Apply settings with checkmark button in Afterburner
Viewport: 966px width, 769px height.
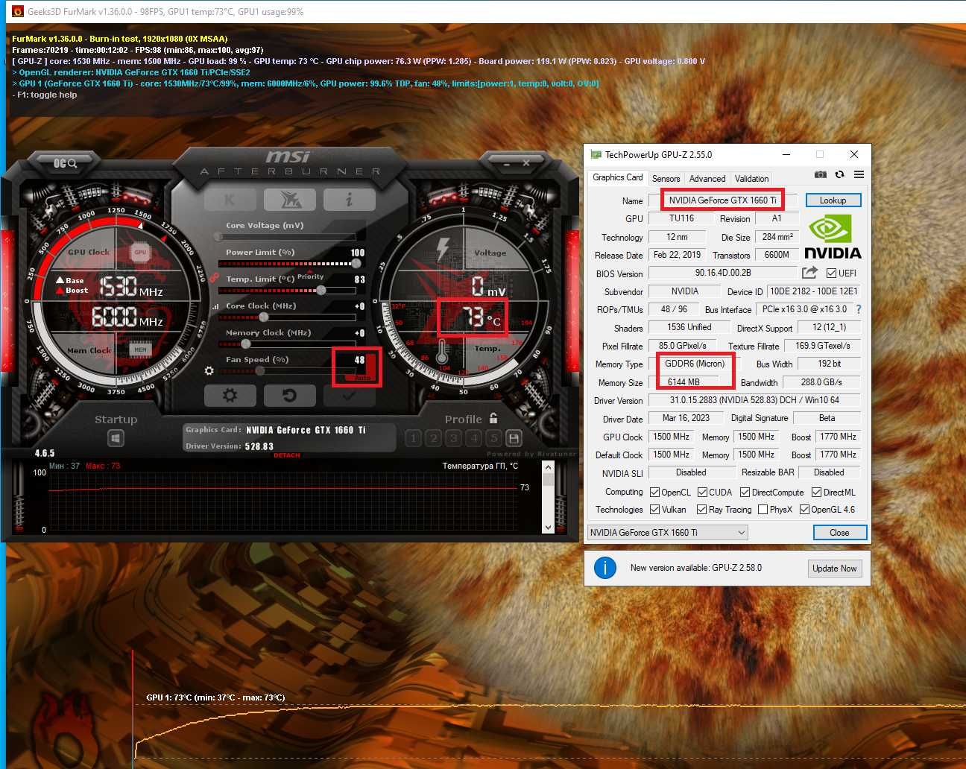(348, 395)
